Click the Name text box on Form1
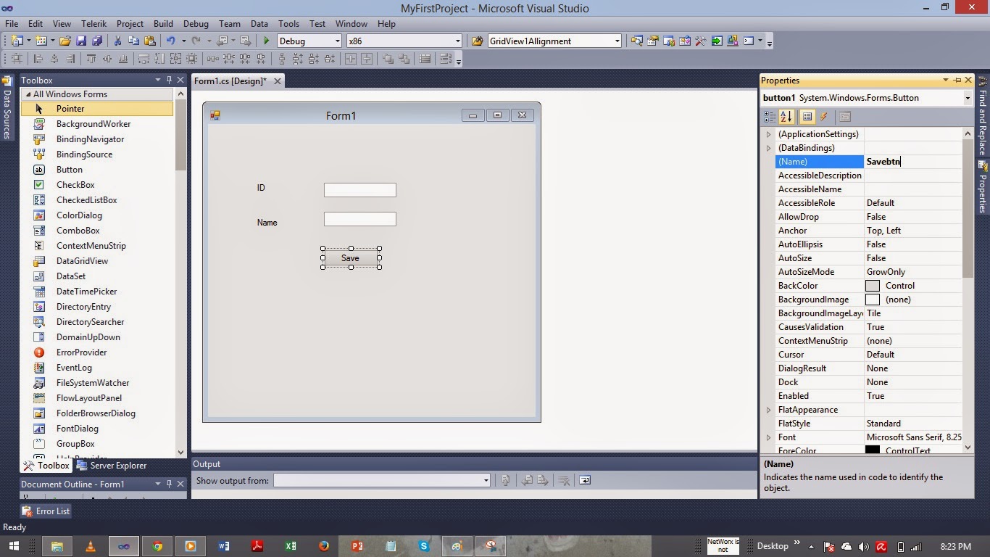990x557 pixels. (x=360, y=219)
